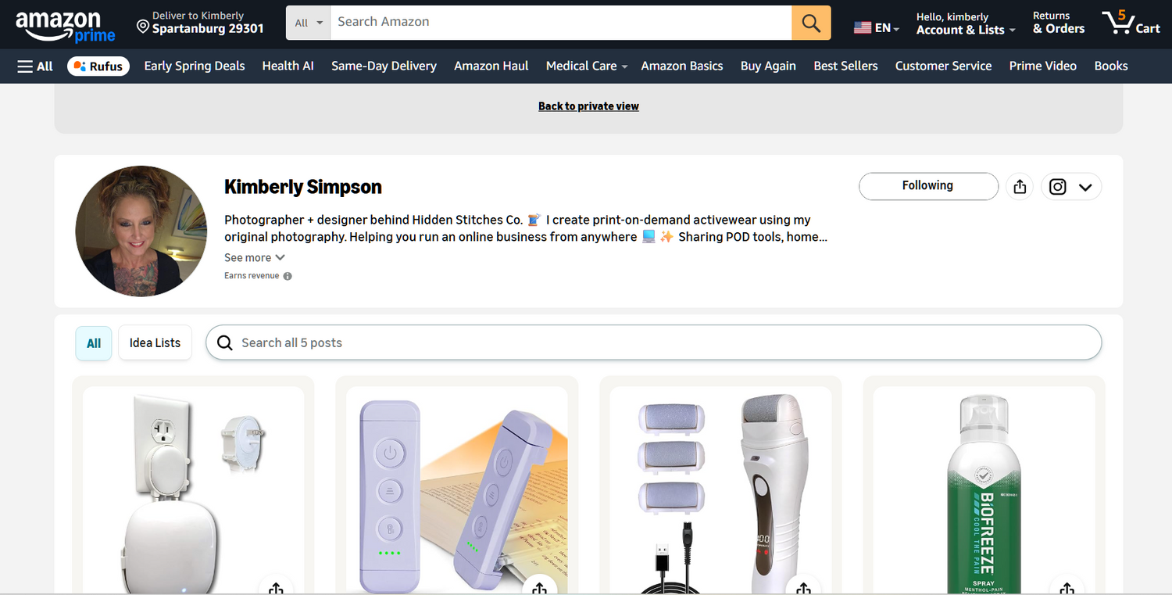The height and width of the screenshot is (595, 1172).
Task: Click the Instagram icon on profile
Action: [1057, 187]
